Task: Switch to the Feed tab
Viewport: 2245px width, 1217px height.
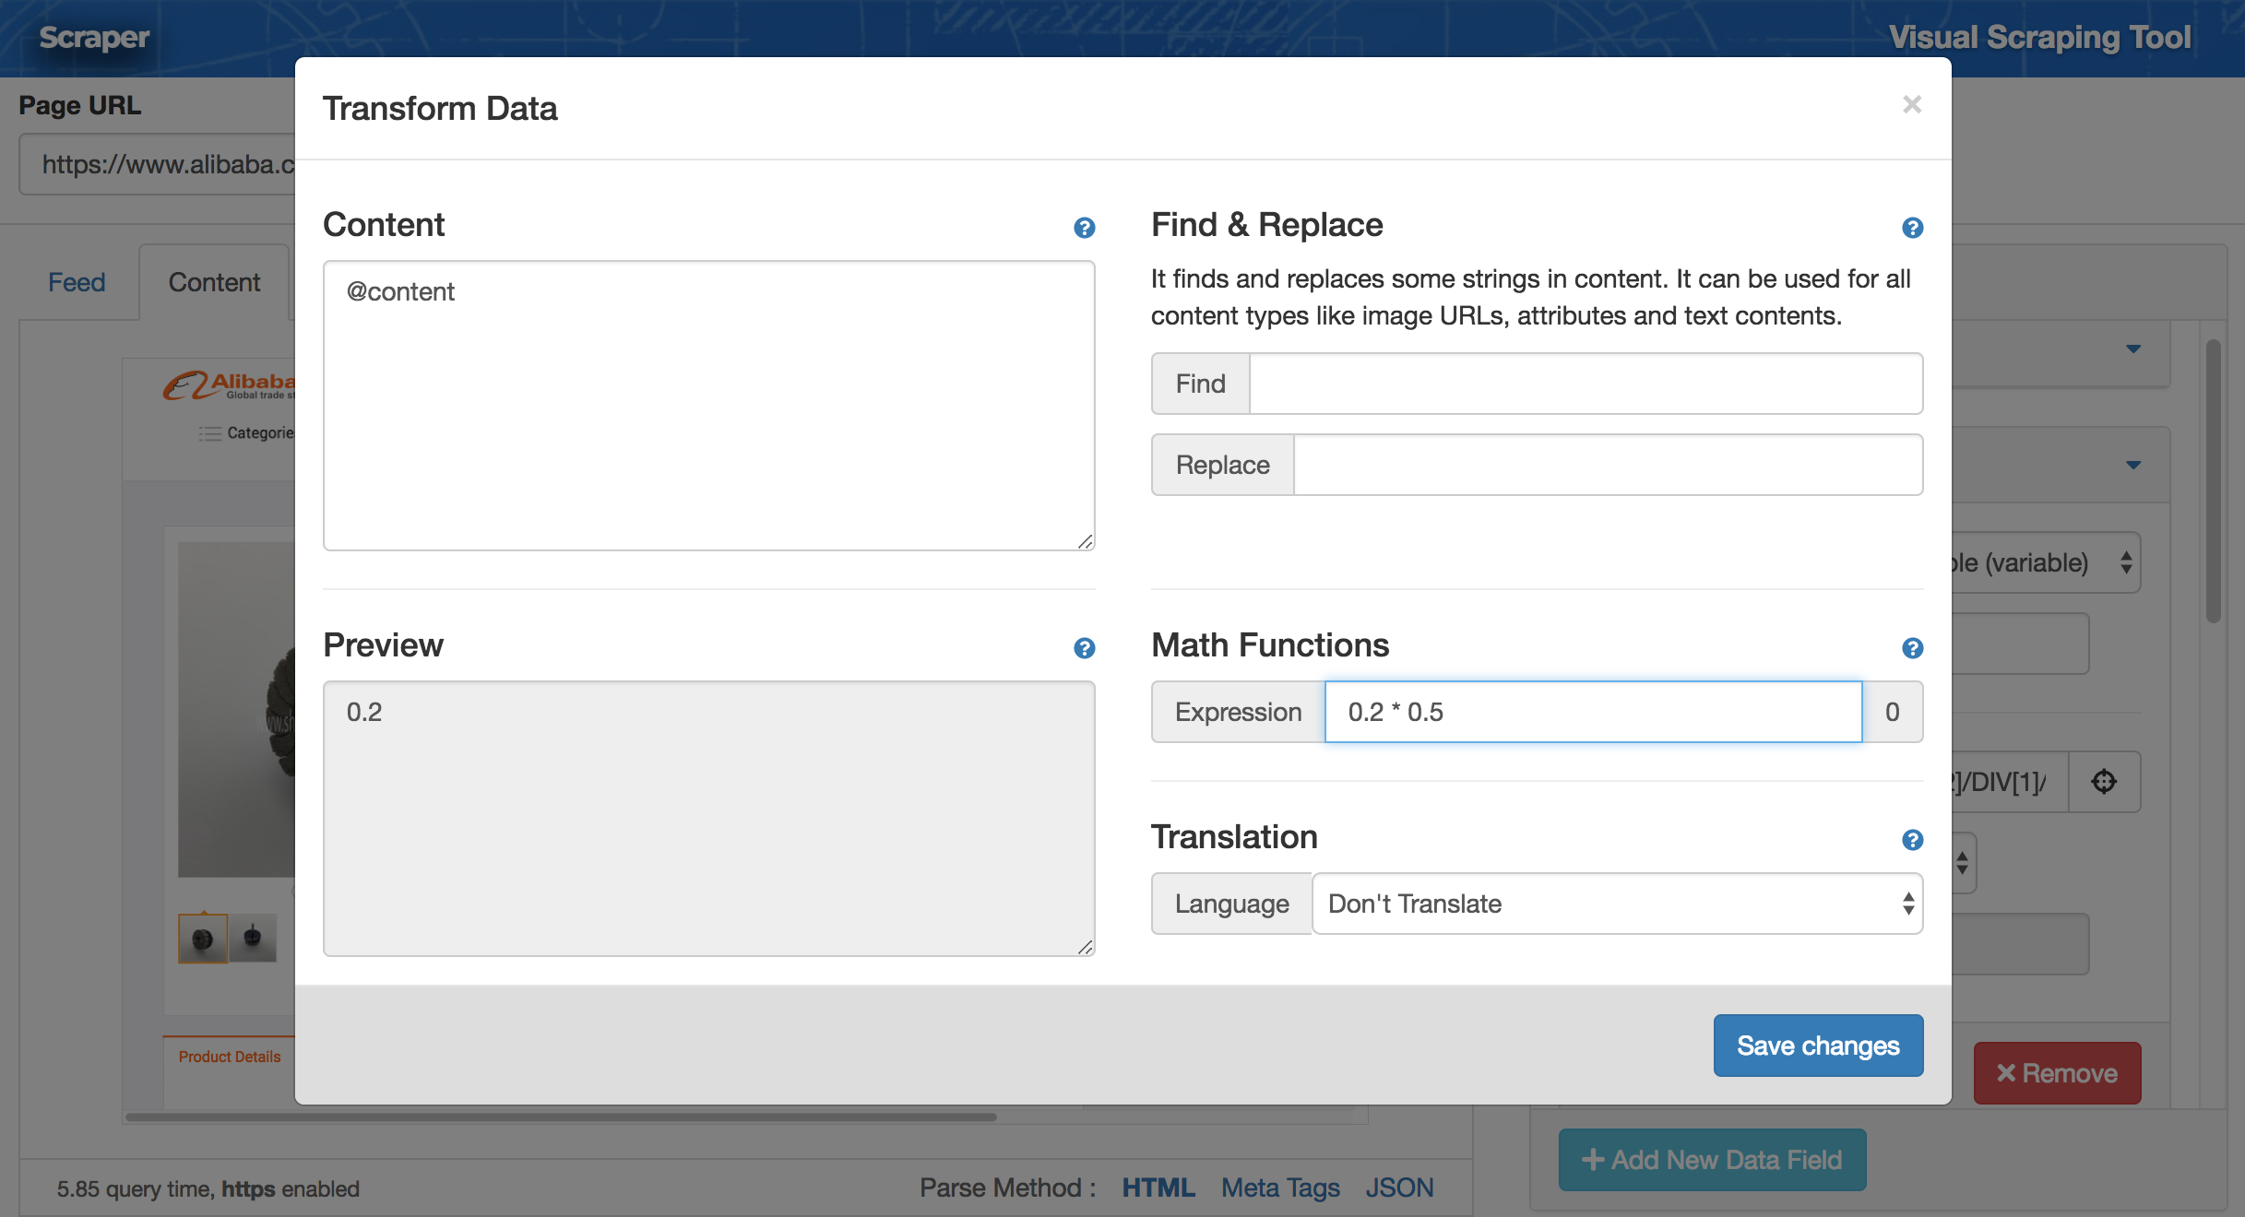Action: (77, 282)
